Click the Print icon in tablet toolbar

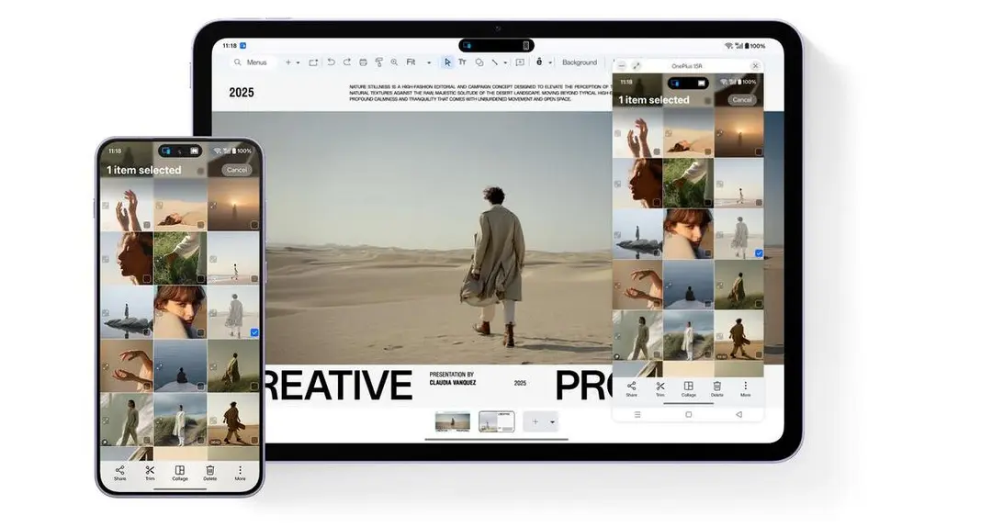363,62
